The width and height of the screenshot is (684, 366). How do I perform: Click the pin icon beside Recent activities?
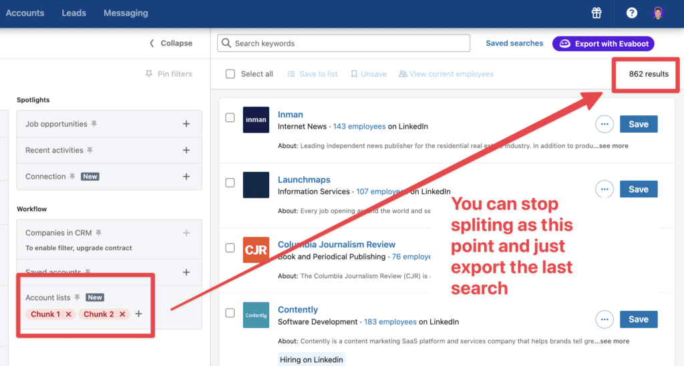(x=90, y=150)
